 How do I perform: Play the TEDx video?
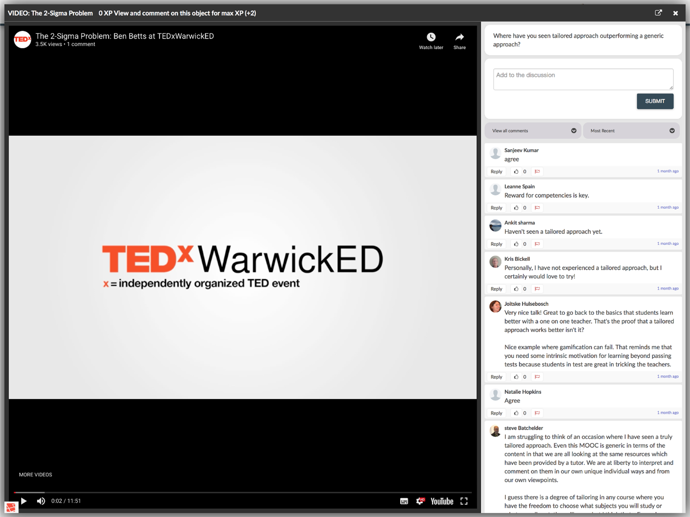(24, 501)
